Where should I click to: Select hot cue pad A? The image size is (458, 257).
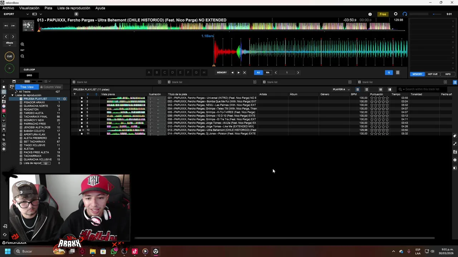149,72
